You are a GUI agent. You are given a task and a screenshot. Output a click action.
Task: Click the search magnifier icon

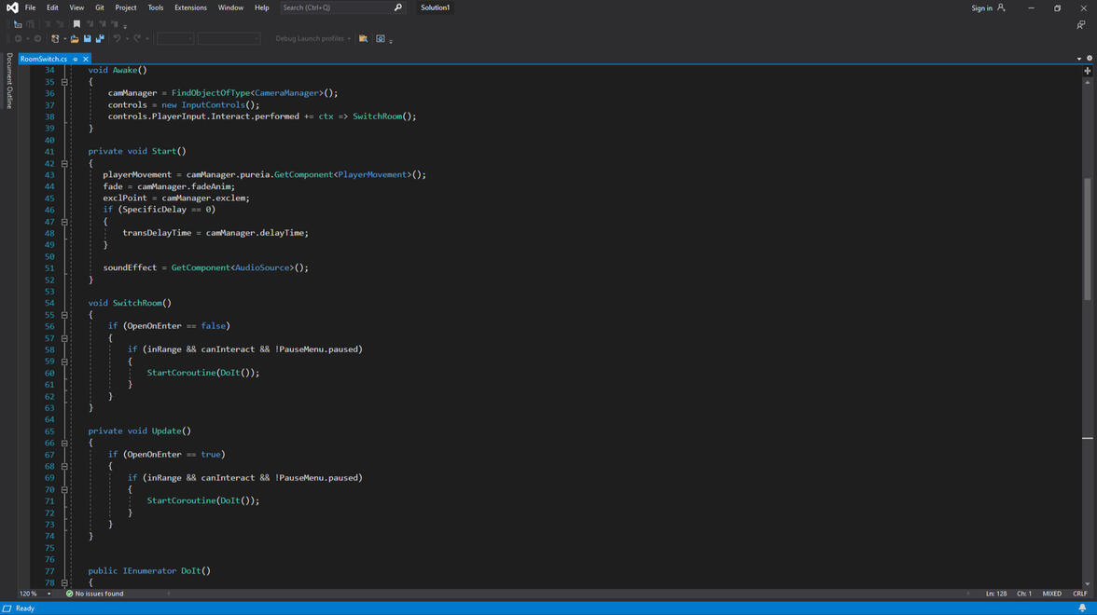[398, 7]
